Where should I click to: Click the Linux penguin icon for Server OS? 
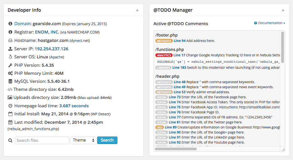[x=10, y=57]
